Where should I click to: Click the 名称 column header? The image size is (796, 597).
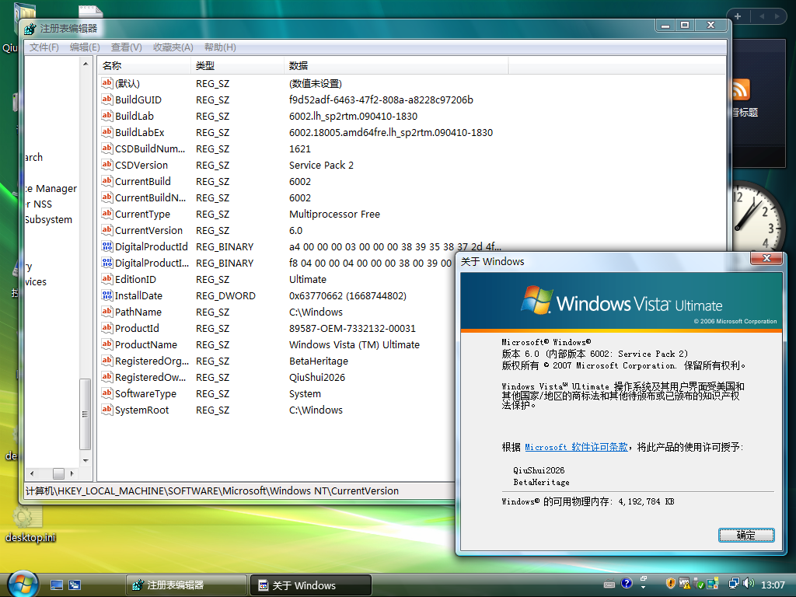tap(144, 65)
